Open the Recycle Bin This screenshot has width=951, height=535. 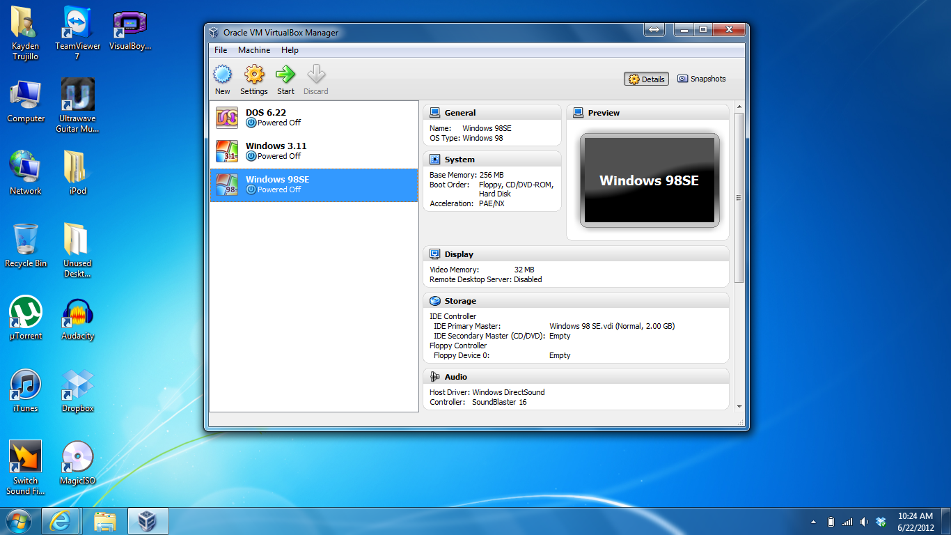click(26, 245)
